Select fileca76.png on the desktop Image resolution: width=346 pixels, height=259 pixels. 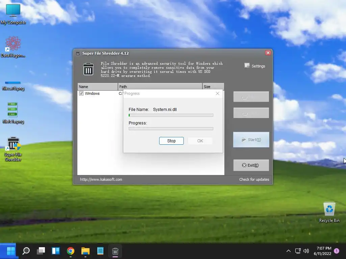tap(13, 86)
